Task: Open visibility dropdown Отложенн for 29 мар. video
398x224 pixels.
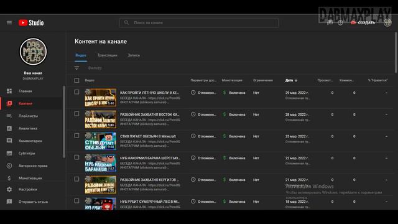Action: [x=207, y=93]
